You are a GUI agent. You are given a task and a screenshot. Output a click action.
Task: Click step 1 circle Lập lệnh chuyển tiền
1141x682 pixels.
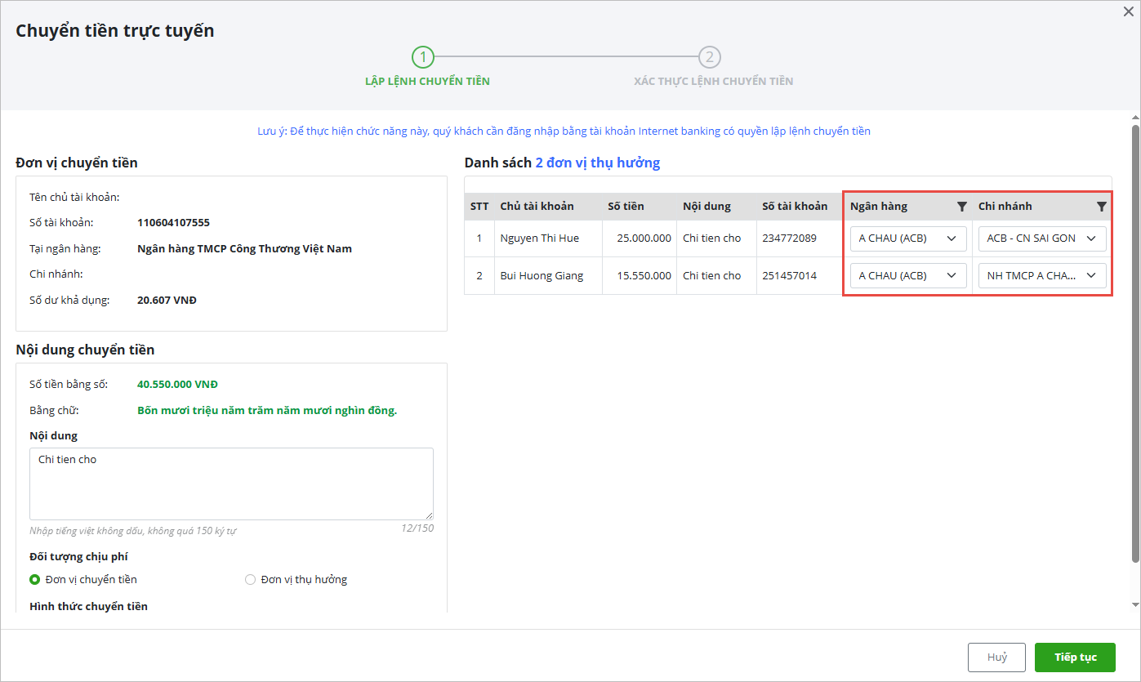pos(423,57)
